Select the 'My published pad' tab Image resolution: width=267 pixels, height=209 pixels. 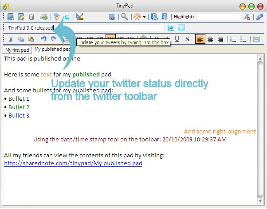point(52,49)
